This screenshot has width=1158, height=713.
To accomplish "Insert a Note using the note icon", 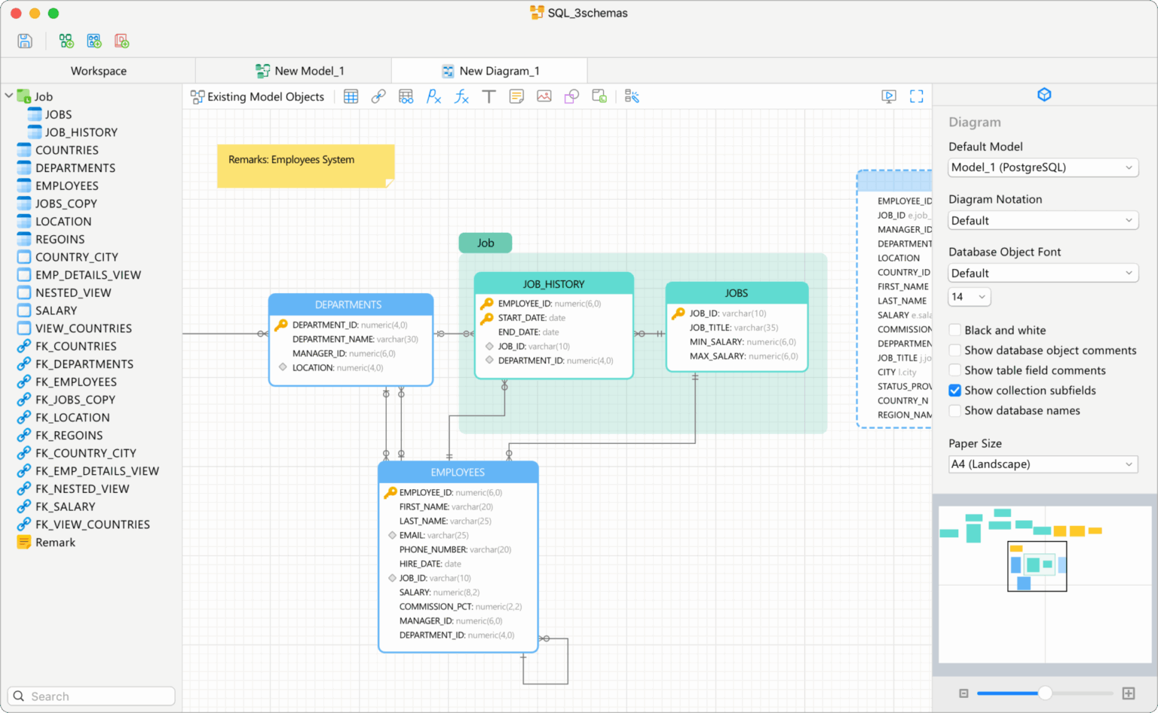I will (516, 96).
